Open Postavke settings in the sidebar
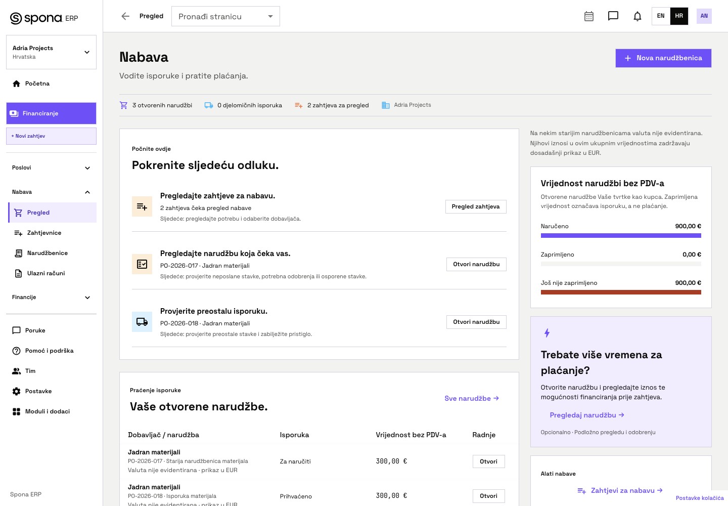 [51, 391]
